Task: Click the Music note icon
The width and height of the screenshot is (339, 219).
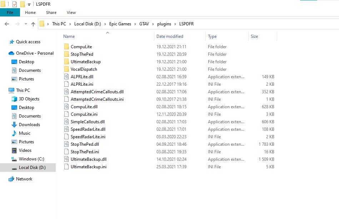Action: pyautogui.click(x=14, y=133)
